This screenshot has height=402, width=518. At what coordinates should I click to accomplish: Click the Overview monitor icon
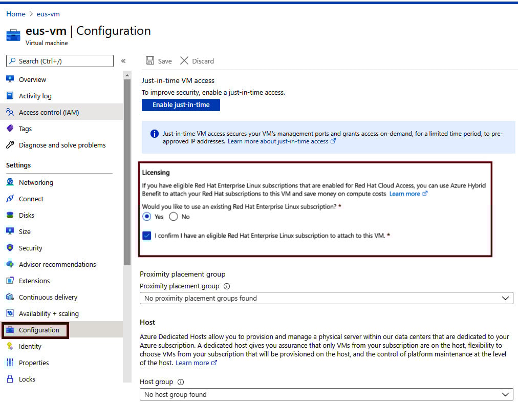click(10, 79)
